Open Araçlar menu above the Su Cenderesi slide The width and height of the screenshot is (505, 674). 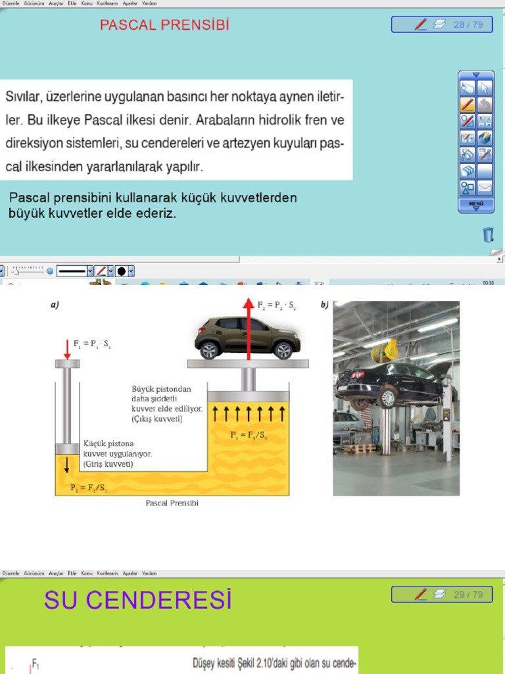(x=56, y=573)
